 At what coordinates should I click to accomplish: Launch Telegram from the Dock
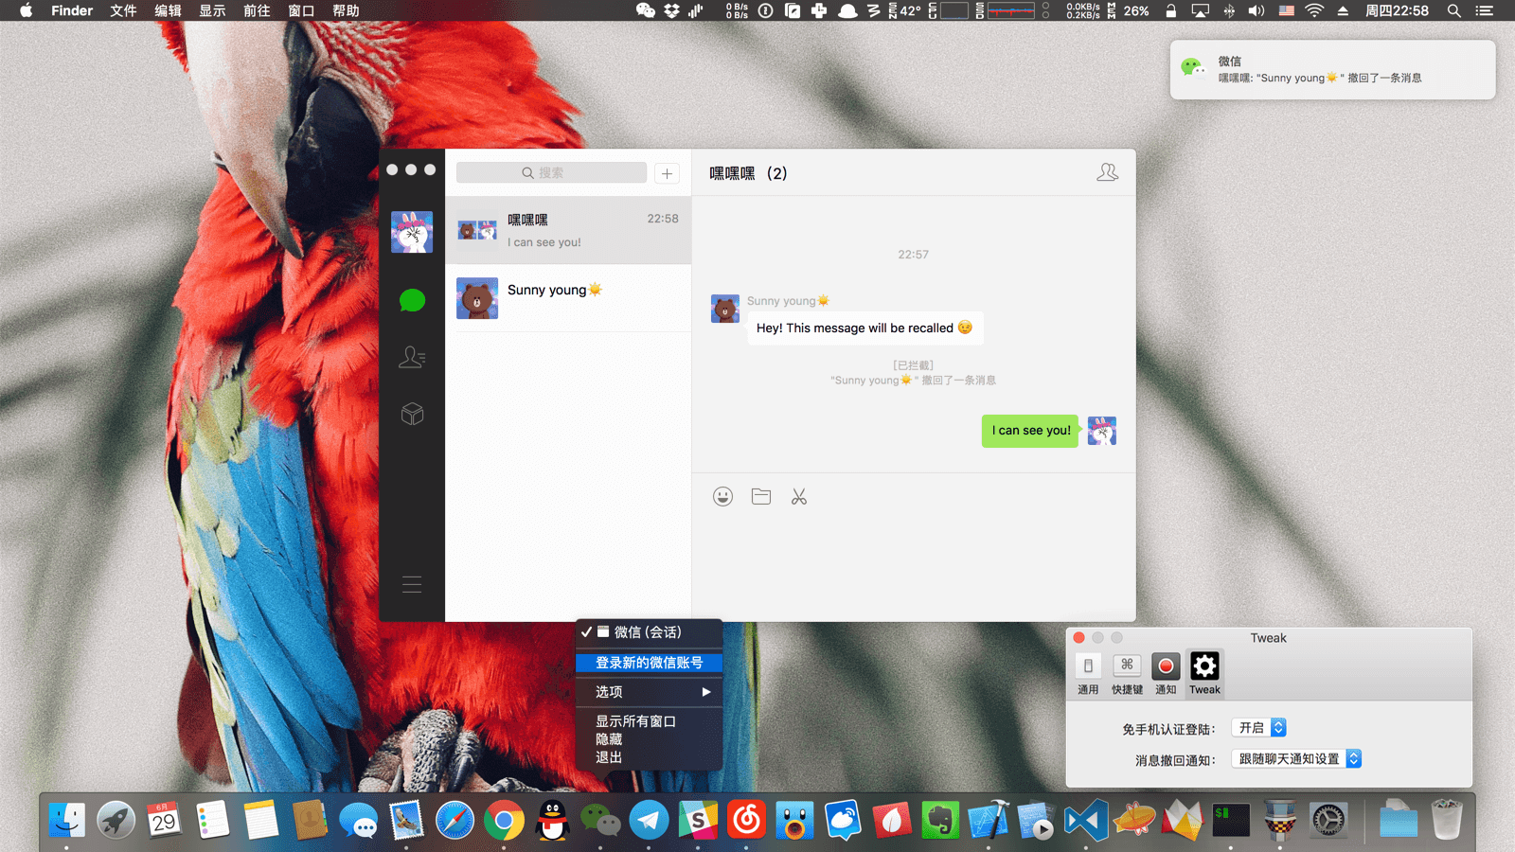[x=649, y=820]
